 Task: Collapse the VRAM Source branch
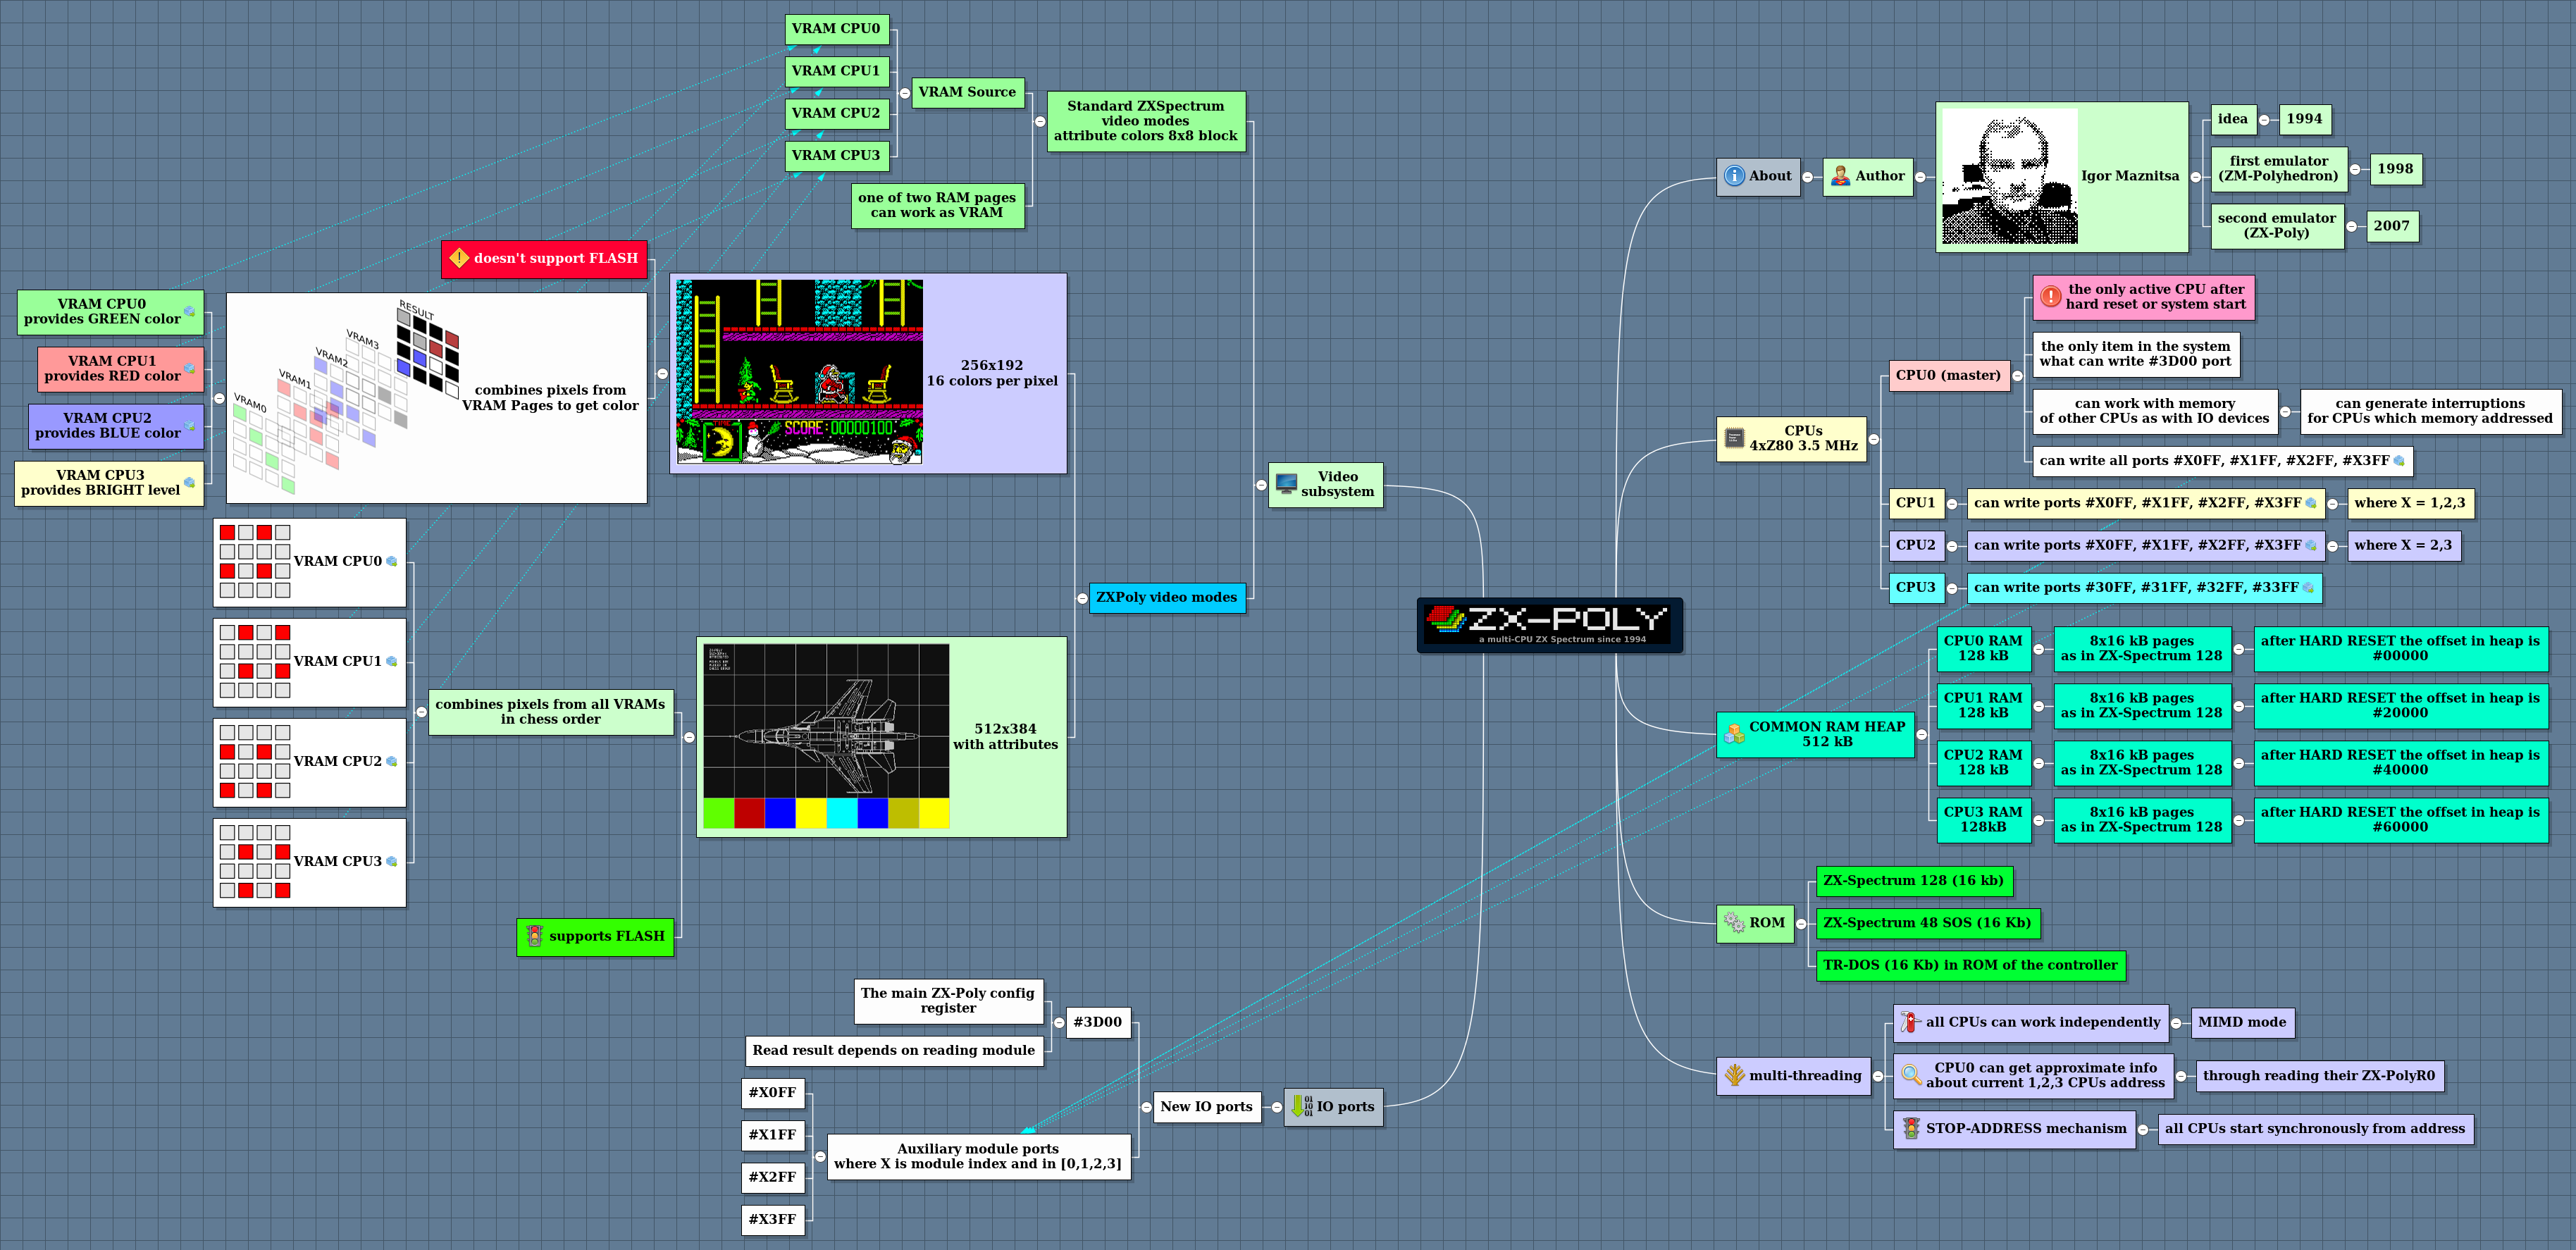(x=905, y=93)
